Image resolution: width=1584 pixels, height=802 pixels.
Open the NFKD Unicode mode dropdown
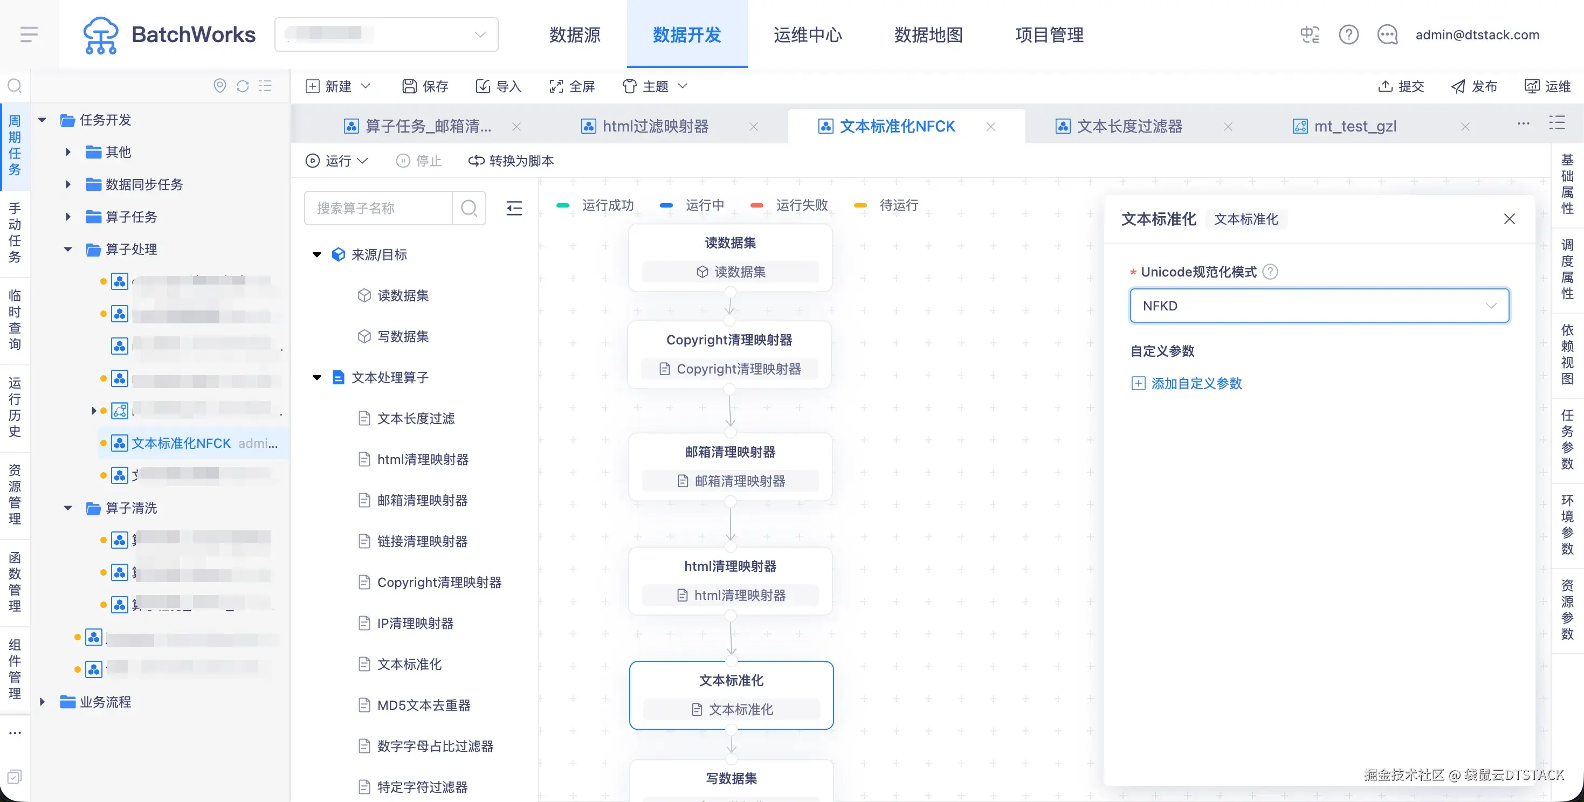click(1319, 306)
